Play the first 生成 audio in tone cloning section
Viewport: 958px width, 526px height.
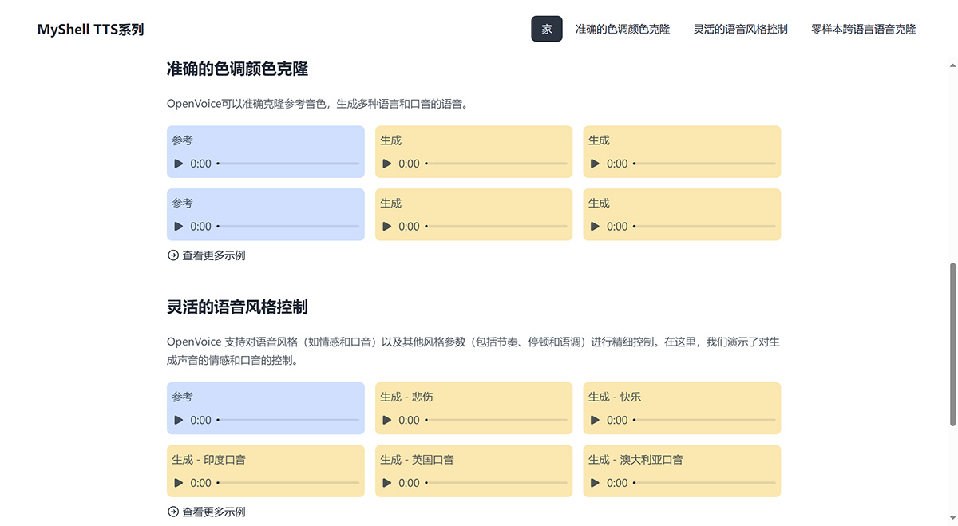coord(387,164)
